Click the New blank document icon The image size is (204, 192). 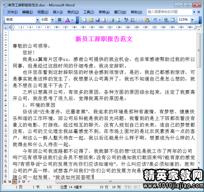pos(85,20)
